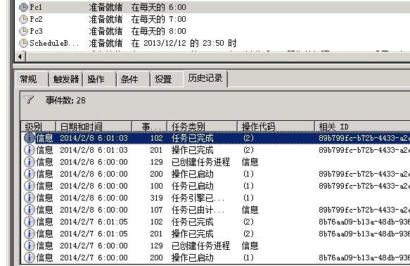The height and width of the screenshot is (266, 410).
Task: Select Pc3 trigger text 在每天的 8:00
Action: [158, 31]
